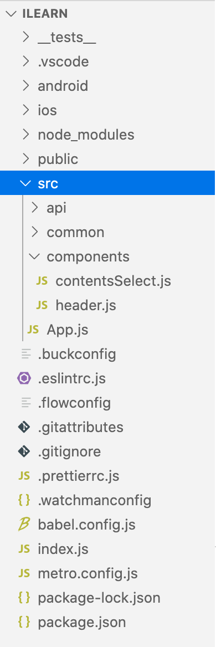Click the JS icon next to contentsSelect.js
The height and width of the screenshot is (647, 216).
(42, 281)
